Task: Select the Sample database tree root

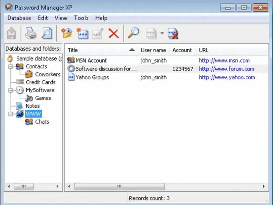Action: [x=39, y=58]
